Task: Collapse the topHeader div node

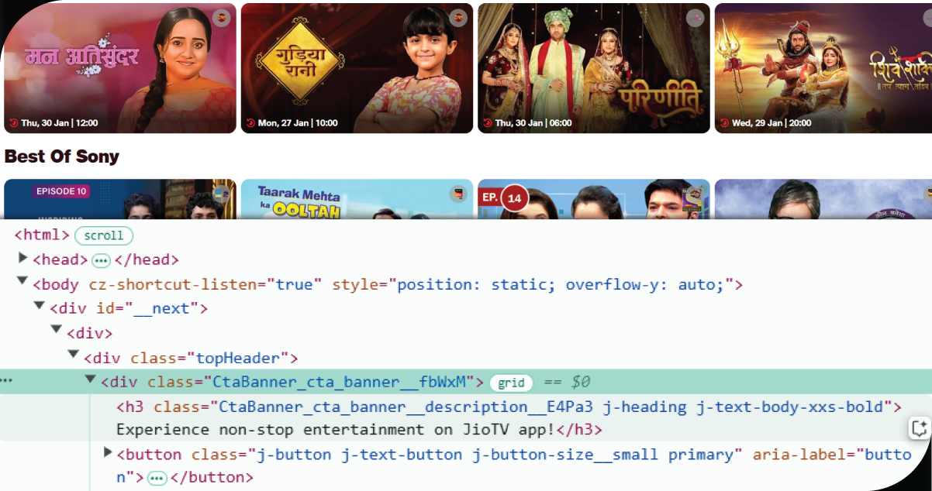Action: [x=74, y=355]
